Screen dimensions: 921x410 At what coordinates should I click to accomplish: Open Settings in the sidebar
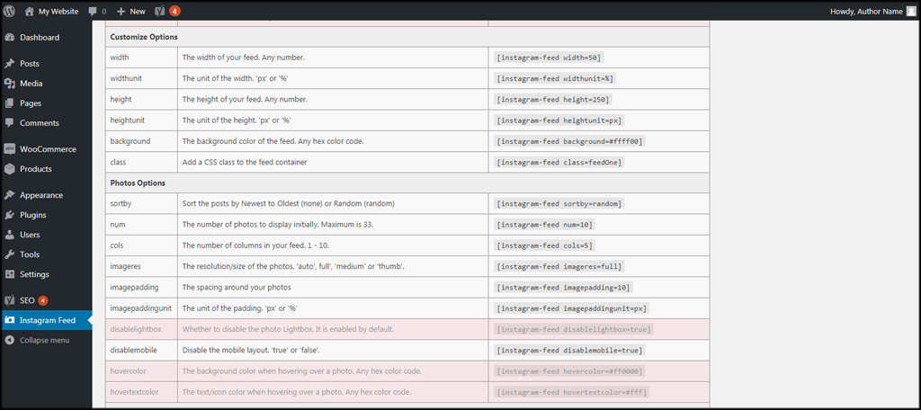34,274
